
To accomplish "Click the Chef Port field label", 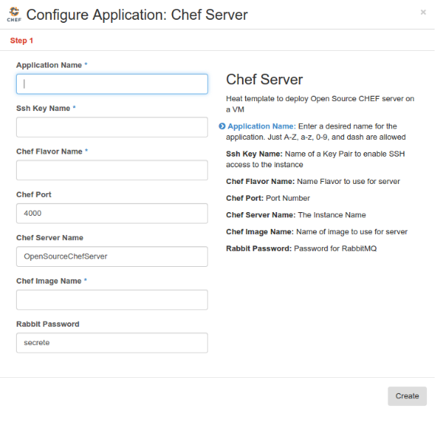I will coord(33,195).
